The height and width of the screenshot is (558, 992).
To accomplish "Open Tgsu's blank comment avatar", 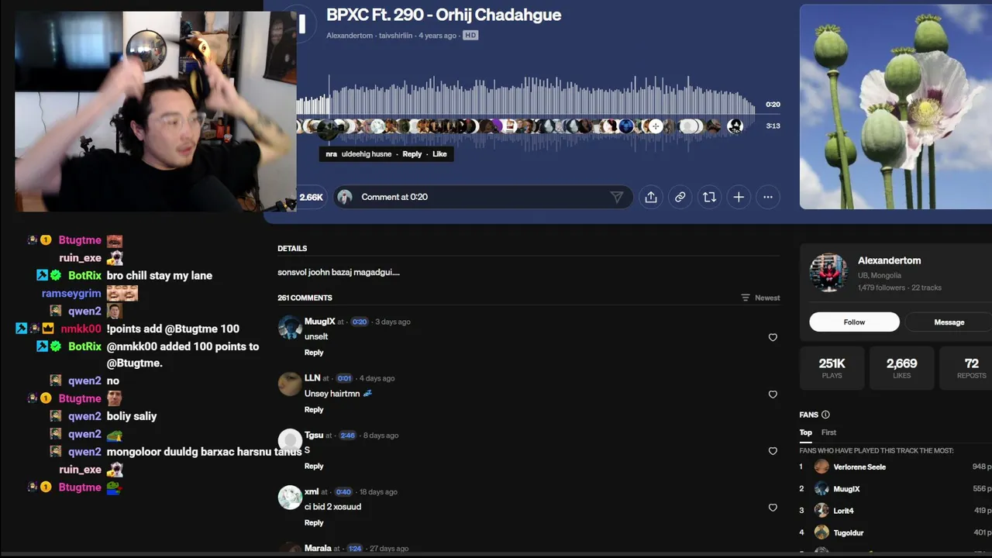I will [290, 440].
